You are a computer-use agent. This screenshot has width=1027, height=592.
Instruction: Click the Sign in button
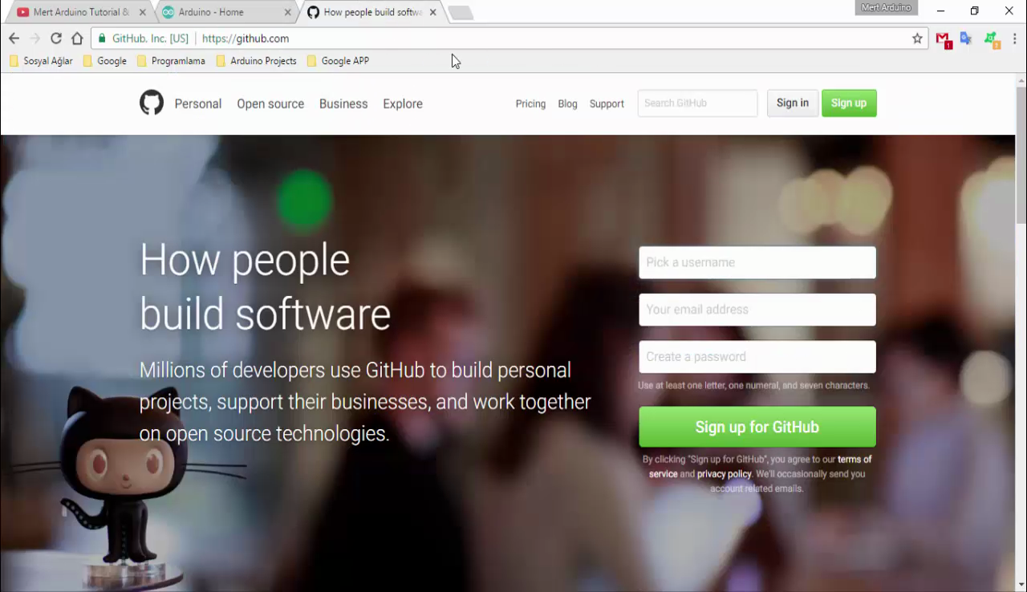[793, 103]
